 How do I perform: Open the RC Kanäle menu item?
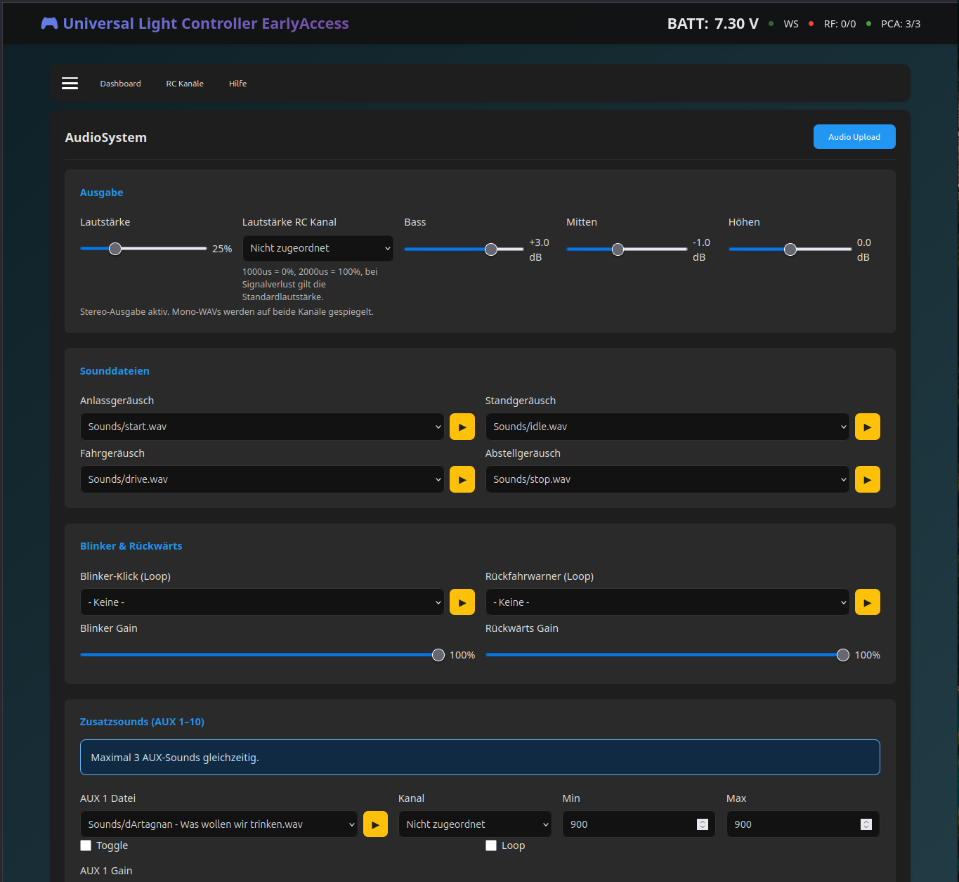tap(185, 84)
